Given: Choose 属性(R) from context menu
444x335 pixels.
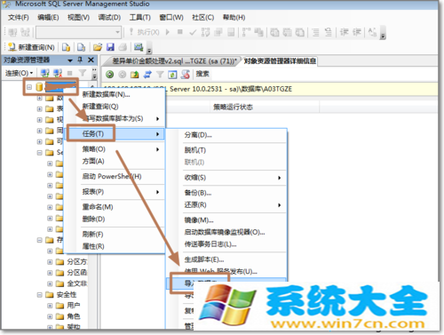Looking at the screenshot, I should (x=115, y=246).
